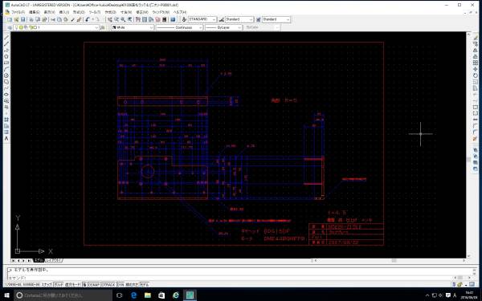Open the Hatch tool
This screenshot has width=482, height=301.
(6, 120)
